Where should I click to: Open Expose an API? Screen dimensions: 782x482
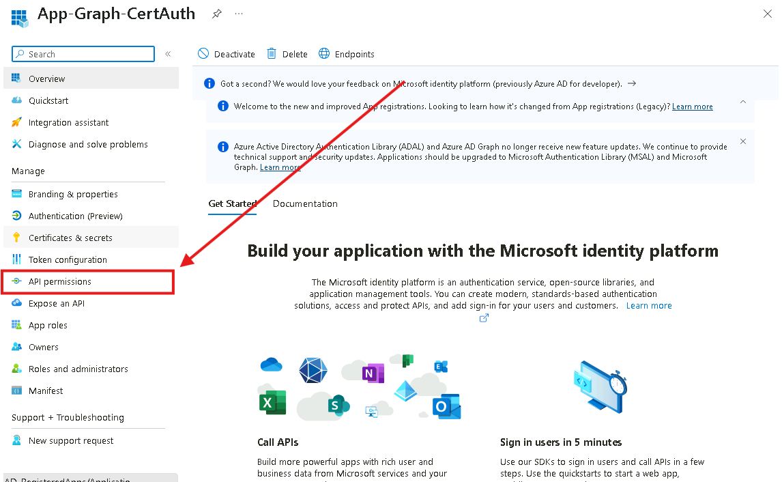coord(91,303)
